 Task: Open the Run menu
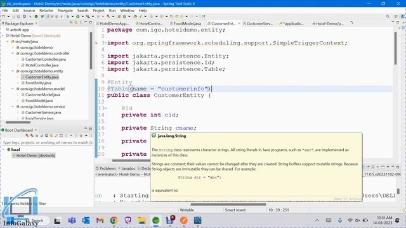pyautogui.click(x=112, y=10)
